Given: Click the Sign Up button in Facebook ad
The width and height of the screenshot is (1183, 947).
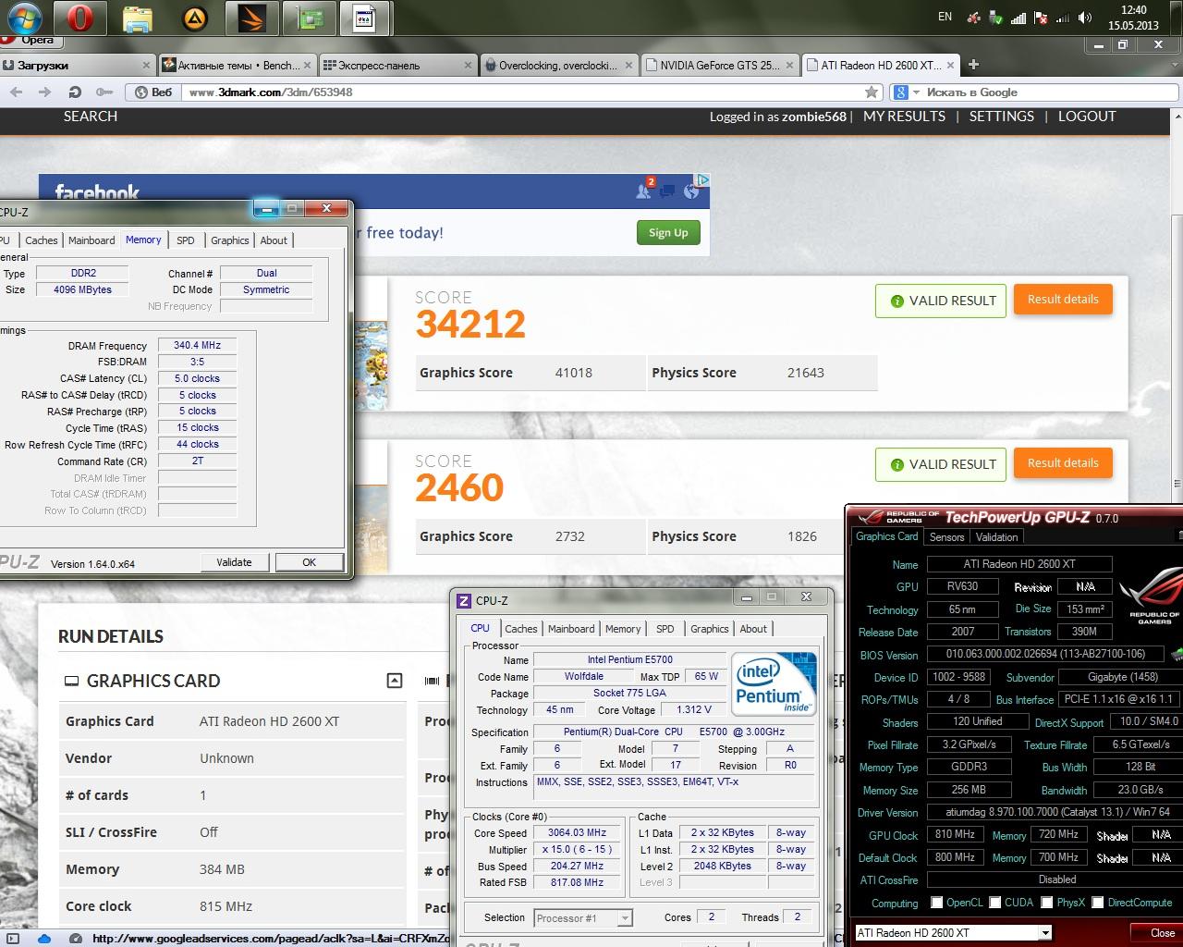Looking at the screenshot, I should (668, 233).
